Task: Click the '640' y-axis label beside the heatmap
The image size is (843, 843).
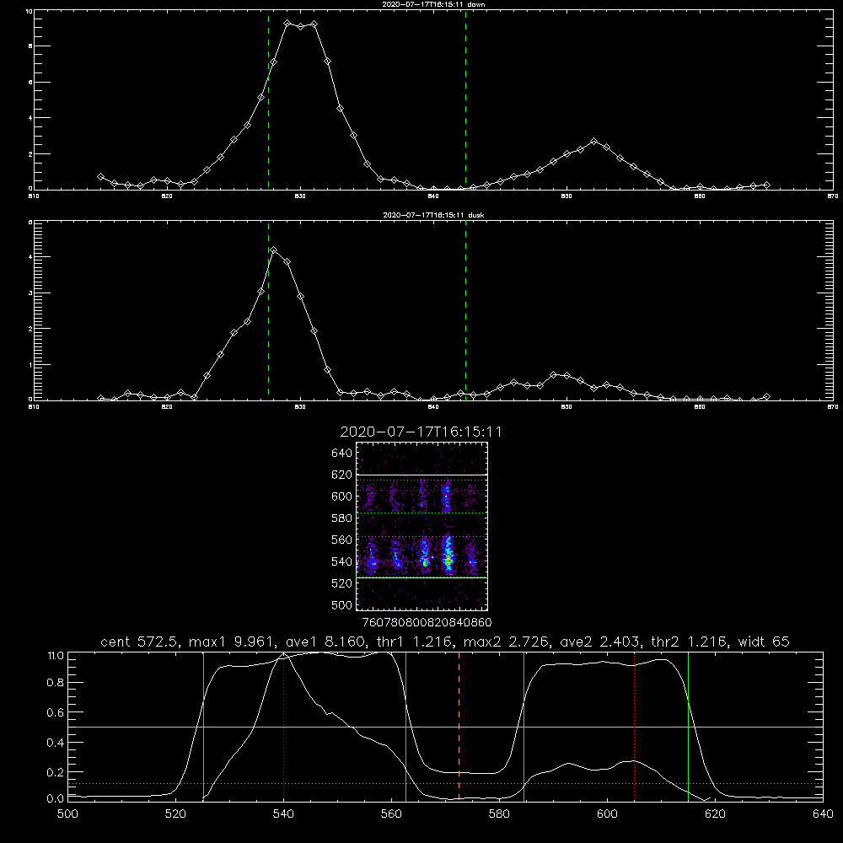Action: pyautogui.click(x=341, y=453)
